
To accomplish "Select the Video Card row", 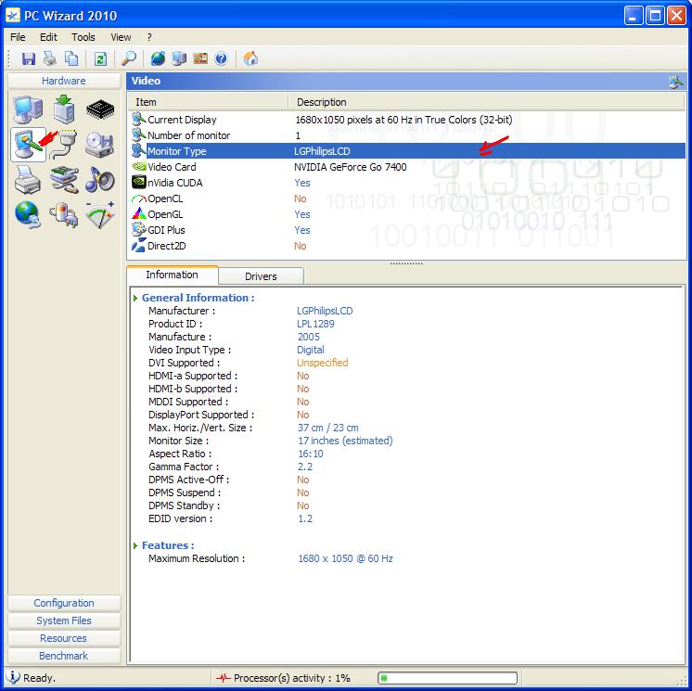I will [407, 167].
